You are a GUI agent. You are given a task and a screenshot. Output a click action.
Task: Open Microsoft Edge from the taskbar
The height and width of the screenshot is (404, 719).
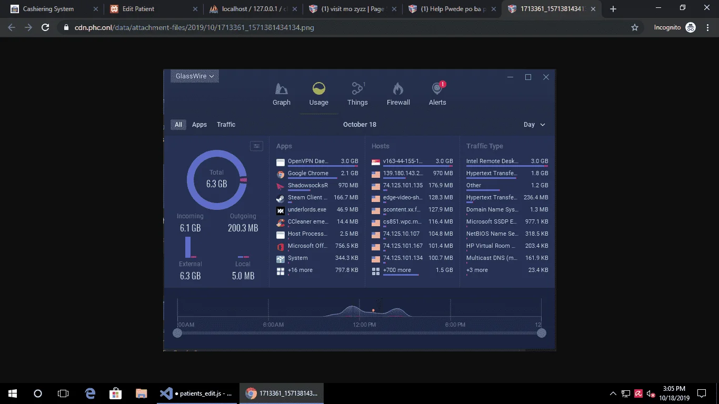tap(90, 393)
